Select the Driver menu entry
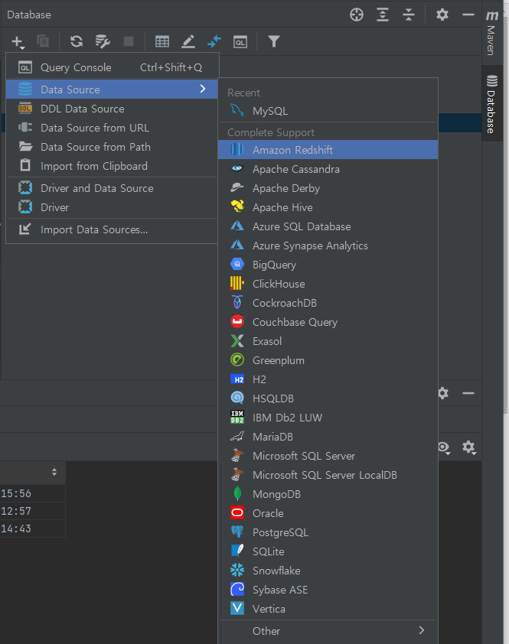The height and width of the screenshot is (644, 509). (112, 207)
